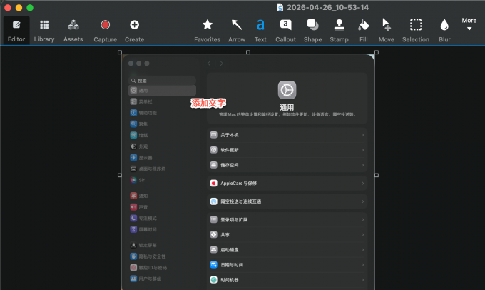485x290 pixels.
Task: Click the back chevron in captured Settings window
Action: point(209,63)
